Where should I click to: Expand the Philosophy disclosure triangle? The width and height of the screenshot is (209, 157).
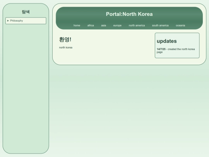8,21
